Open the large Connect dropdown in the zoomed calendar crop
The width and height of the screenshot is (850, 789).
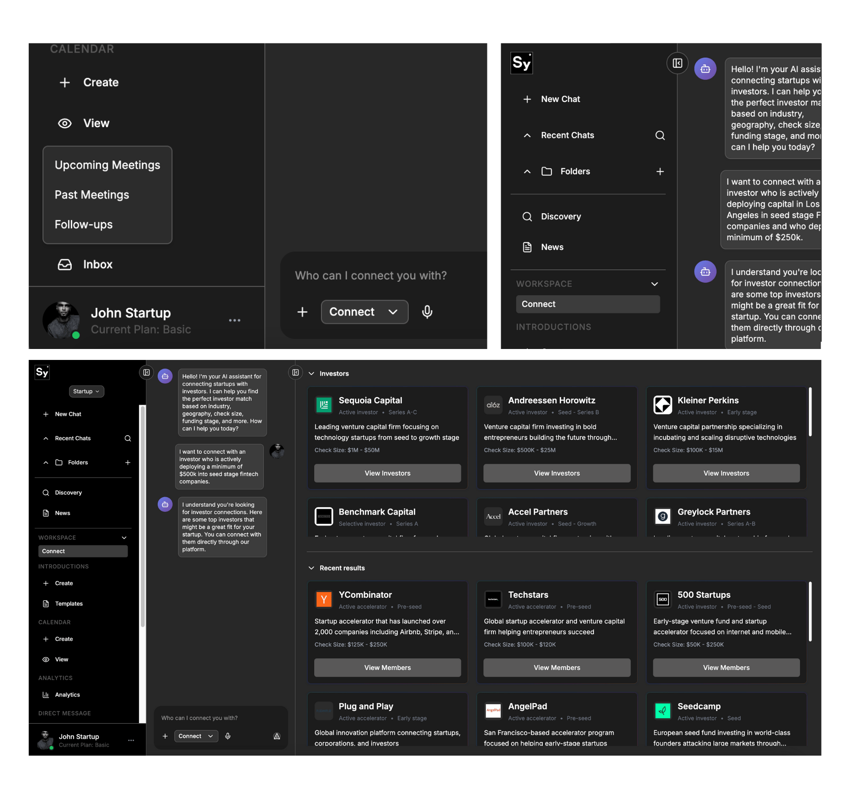click(x=364, y=312)
